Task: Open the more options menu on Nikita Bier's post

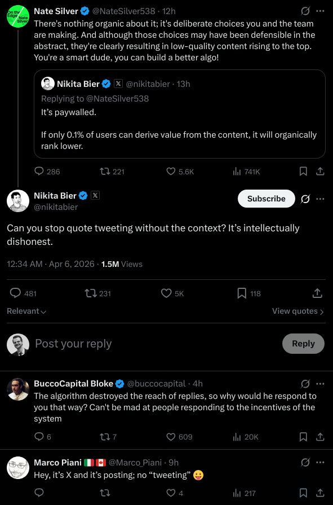Action: click(321, 199)
